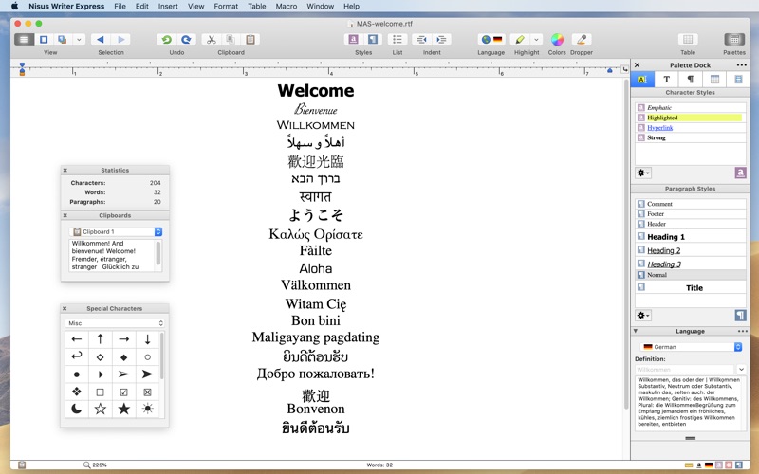Apply the Title paragraph style

click(x=691, y=288)
